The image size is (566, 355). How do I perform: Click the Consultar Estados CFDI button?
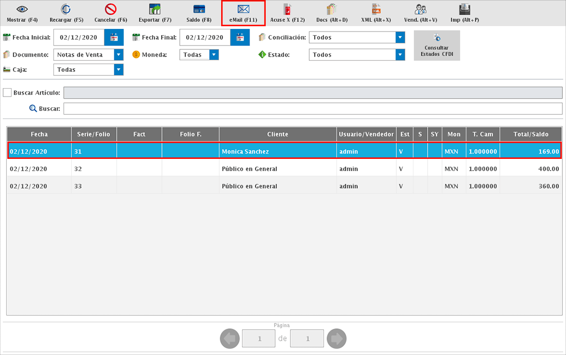pyautogui.click(x=437, y=46)
